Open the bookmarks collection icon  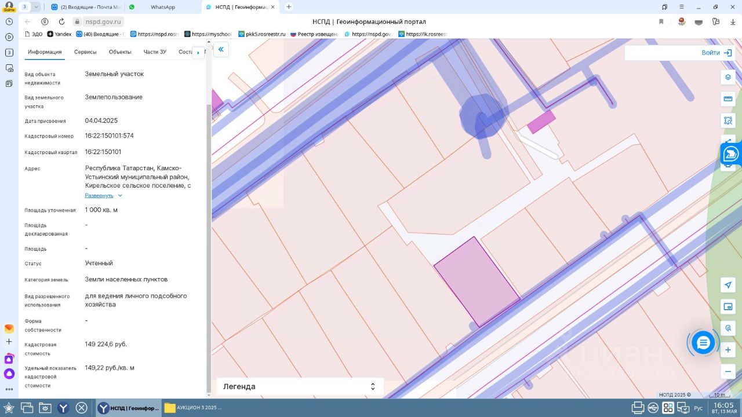664,7
